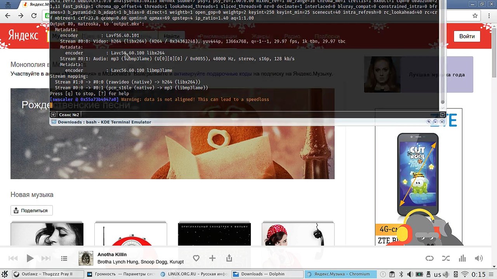Screen dimensions: 497x279
Task: Open the Яндекс logo homepage link
Action: pos(23,36)
